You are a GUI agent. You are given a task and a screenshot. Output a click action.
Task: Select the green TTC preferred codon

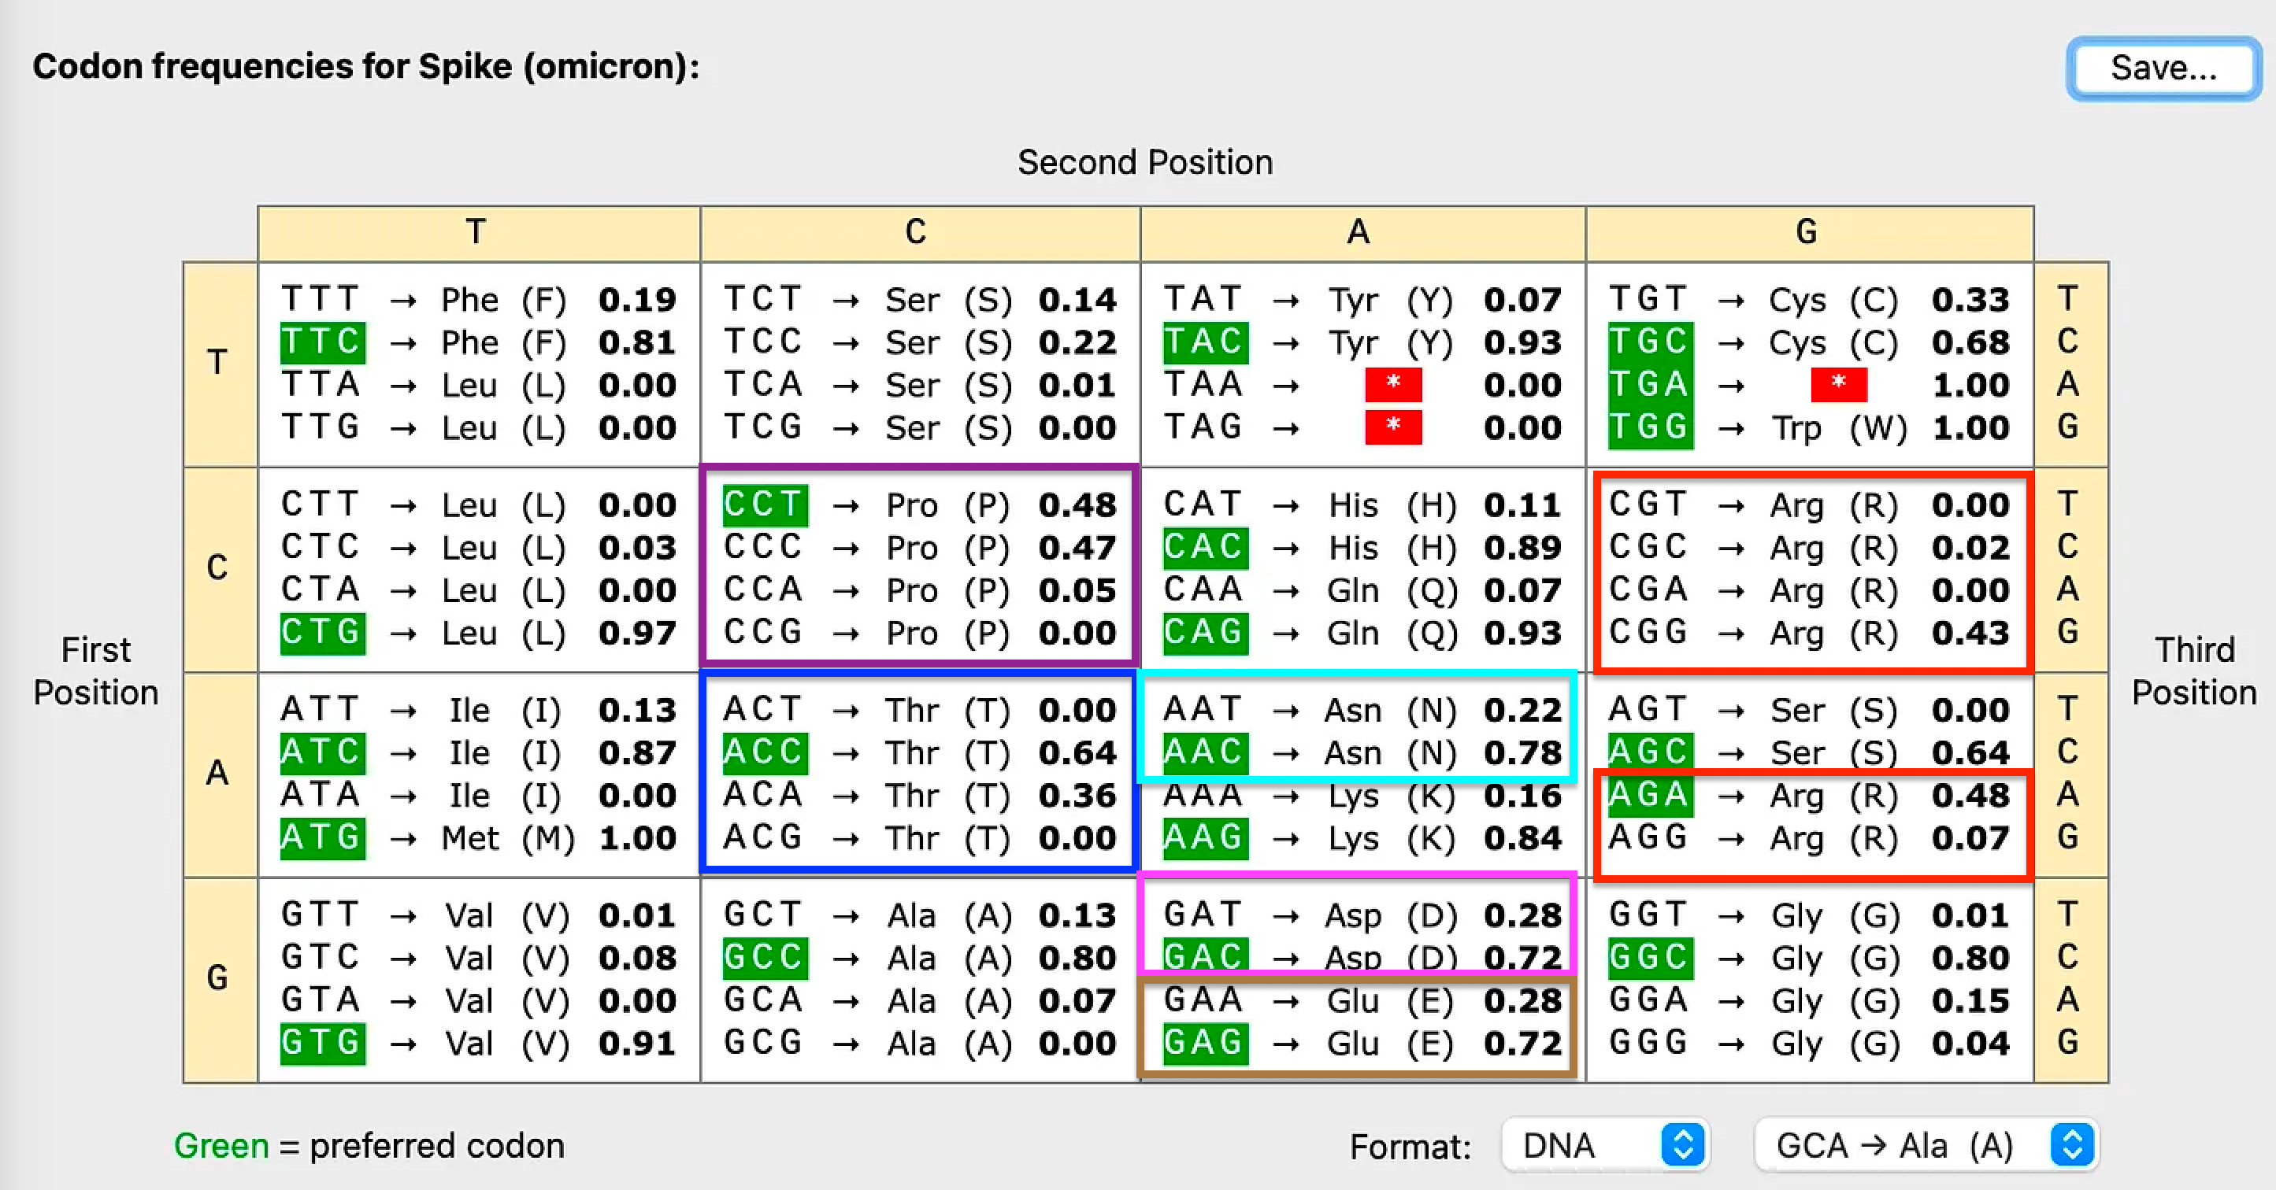(322, 342)
